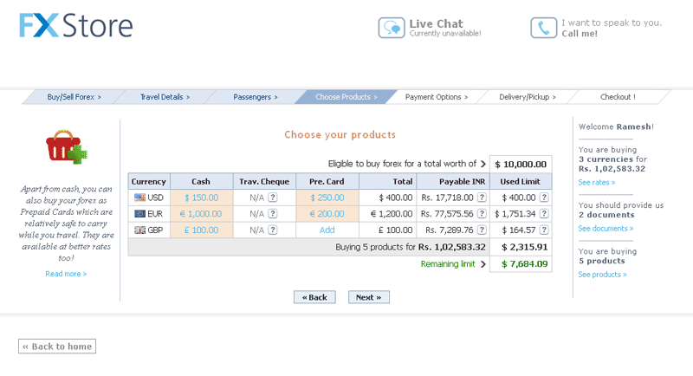The height and width of the screenshot is (376, 693).
Task: Add a prepaid card for GBP
Action: click(327, 230)
